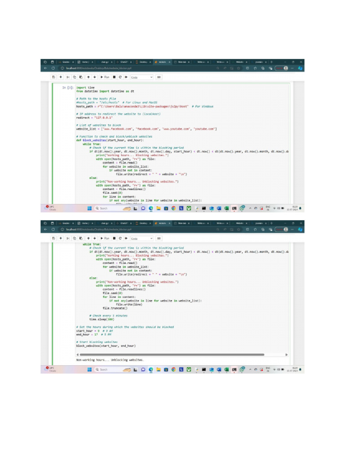Run the cell in the upper screenshot
The height and width of the screenshot is (460, 345).
pos(105,77)
